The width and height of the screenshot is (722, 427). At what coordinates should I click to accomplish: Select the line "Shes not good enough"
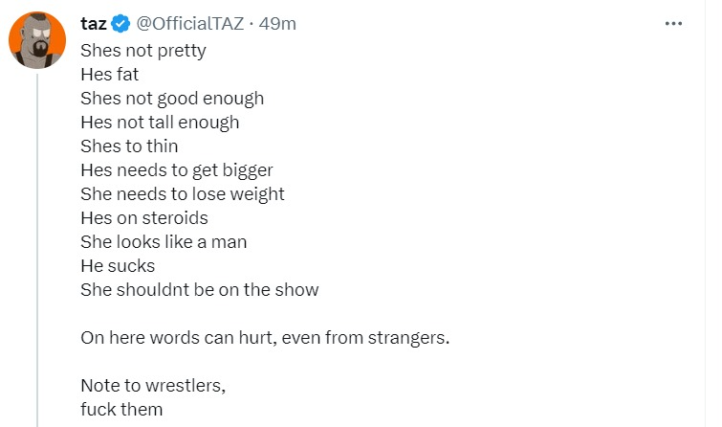[172, 98]
